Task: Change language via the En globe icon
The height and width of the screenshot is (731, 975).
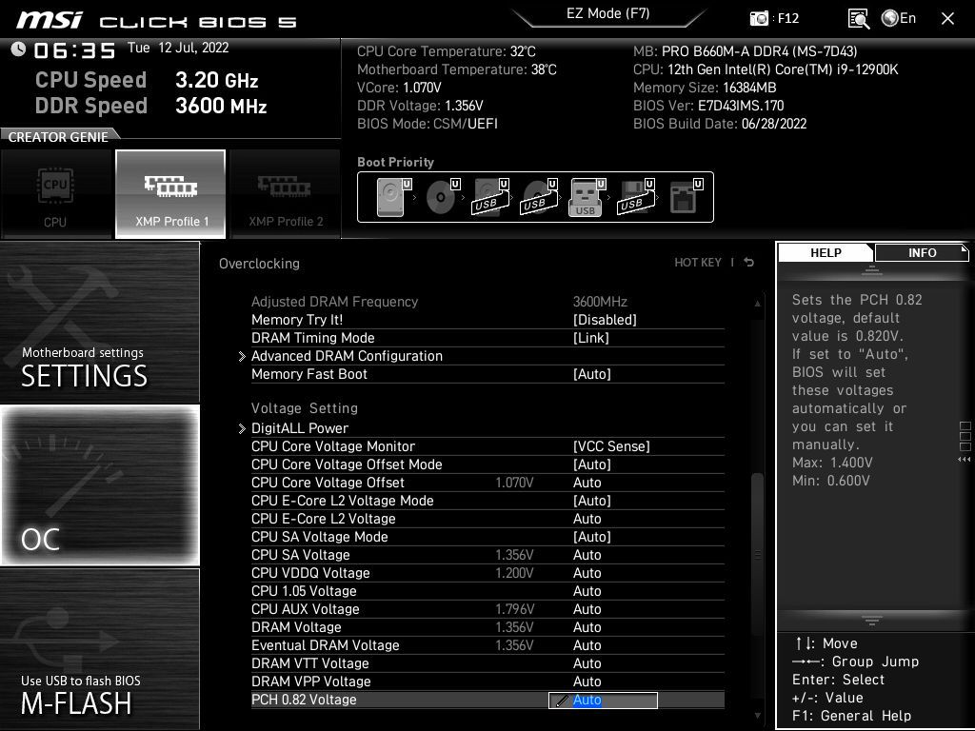Action: (x=899, y=18)
